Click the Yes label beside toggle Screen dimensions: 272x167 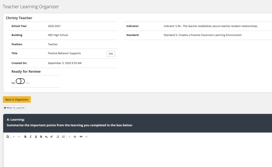(x=28, y=83)
